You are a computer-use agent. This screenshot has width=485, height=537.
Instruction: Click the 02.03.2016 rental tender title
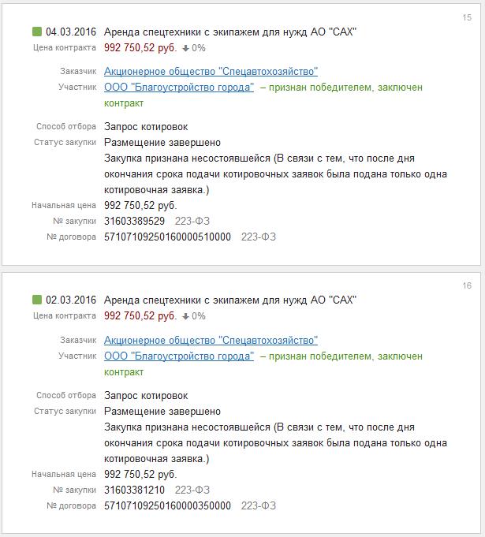tap(230, 300)
